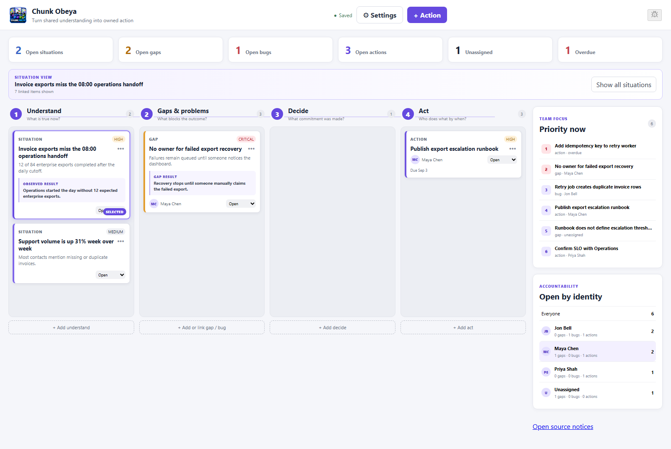Click step 3 Decide circle badge
Viewport: 671px width, 449px height.
click(x=277, y=114)
